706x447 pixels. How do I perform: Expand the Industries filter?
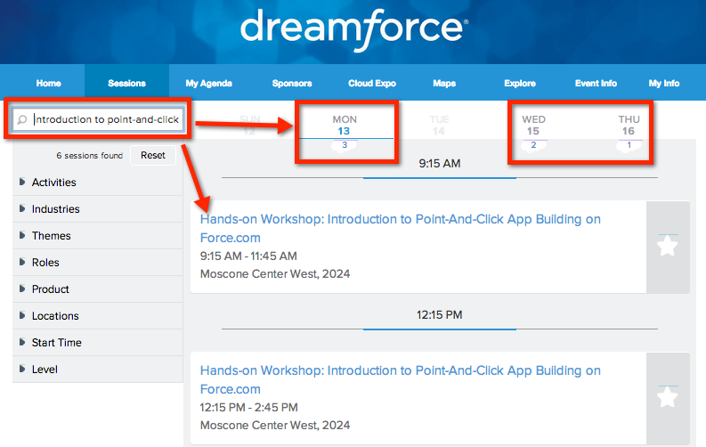point(98,209)
